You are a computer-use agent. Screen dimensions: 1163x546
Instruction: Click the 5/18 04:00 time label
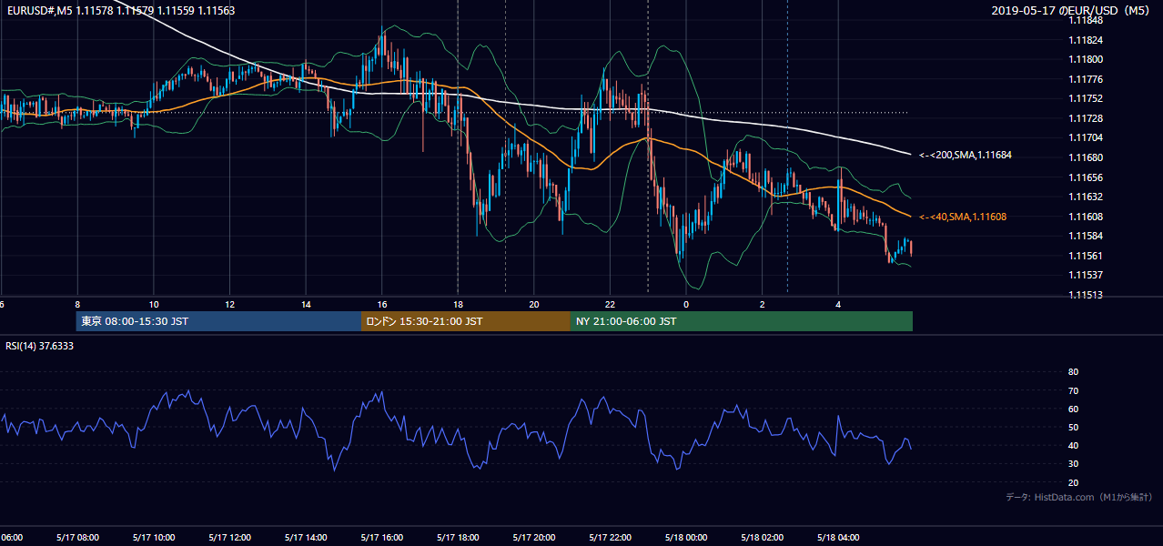click(838, 537)
